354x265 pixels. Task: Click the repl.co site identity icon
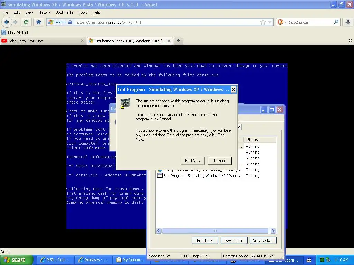(51, 22)
